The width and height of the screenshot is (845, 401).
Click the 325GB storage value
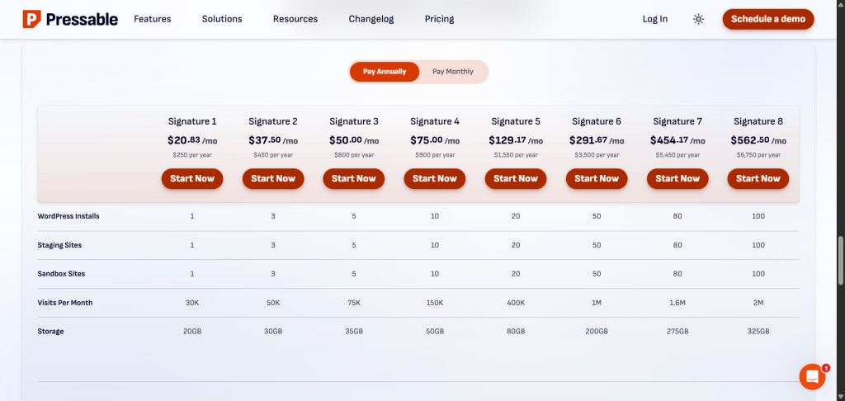[x=758, y=332]
